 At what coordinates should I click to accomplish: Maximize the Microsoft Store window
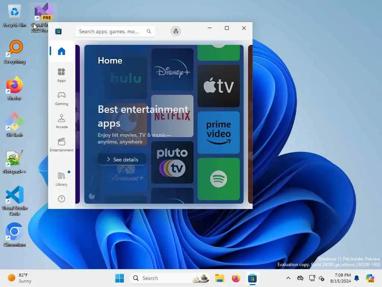227,28
